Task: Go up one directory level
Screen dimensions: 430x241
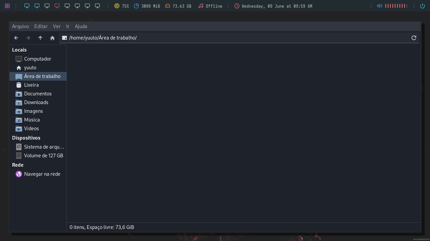Action: coord(40,38)
